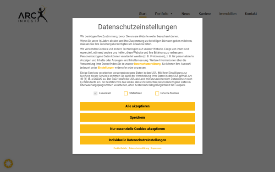
Task: Click the paragraph starting 'Einige Services verarbeiten'
Action: pos(136,79)
